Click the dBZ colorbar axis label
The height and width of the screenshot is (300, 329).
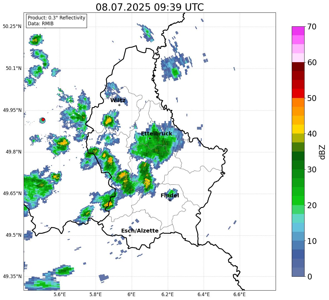322,152
